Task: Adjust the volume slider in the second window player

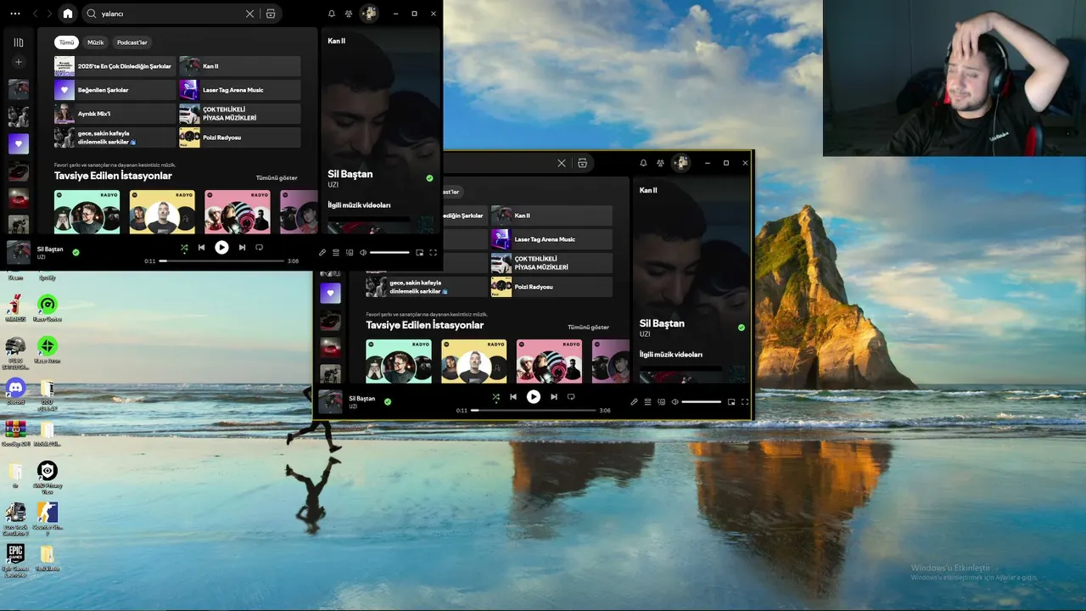Action: pyautogui.click(x=701, y=401)
